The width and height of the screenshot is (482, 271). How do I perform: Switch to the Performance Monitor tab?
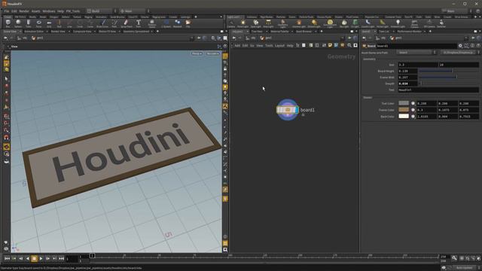click(409, 32)
